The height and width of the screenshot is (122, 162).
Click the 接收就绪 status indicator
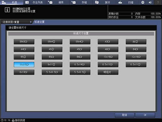[18, 120]
